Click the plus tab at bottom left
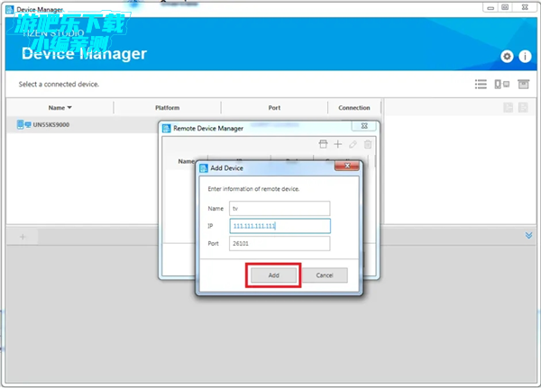The image size is (541, 388). pyautogui.click(x=23, y=236)
